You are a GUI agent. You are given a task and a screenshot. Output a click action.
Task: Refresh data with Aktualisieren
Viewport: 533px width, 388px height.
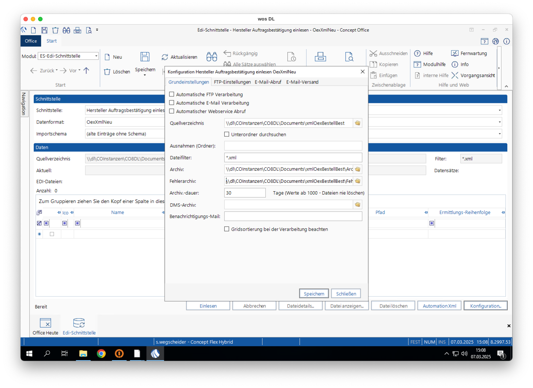180,57
